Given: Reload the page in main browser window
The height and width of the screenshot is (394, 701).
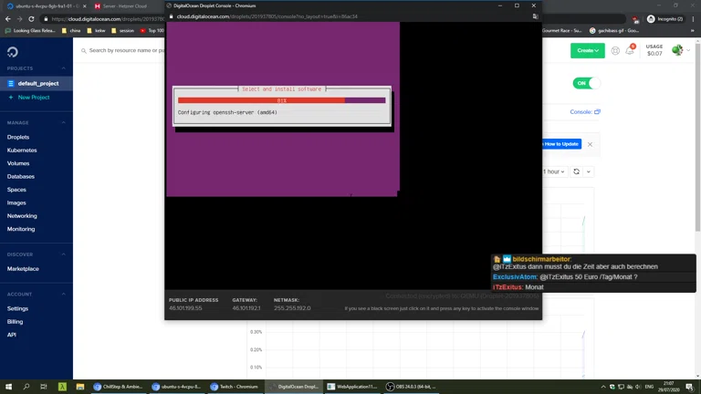Looking at the screenshot, I should [31, 19].
